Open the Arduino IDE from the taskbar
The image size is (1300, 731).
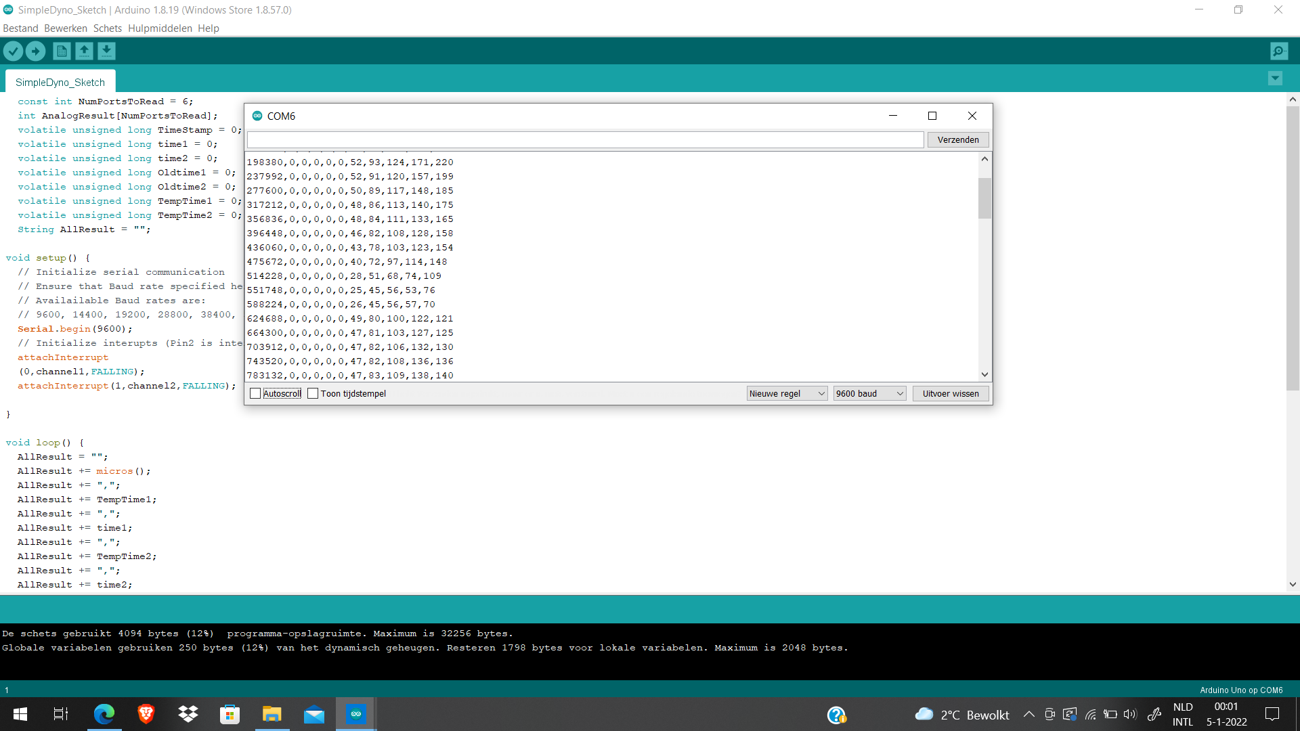(x=356, y=714)
